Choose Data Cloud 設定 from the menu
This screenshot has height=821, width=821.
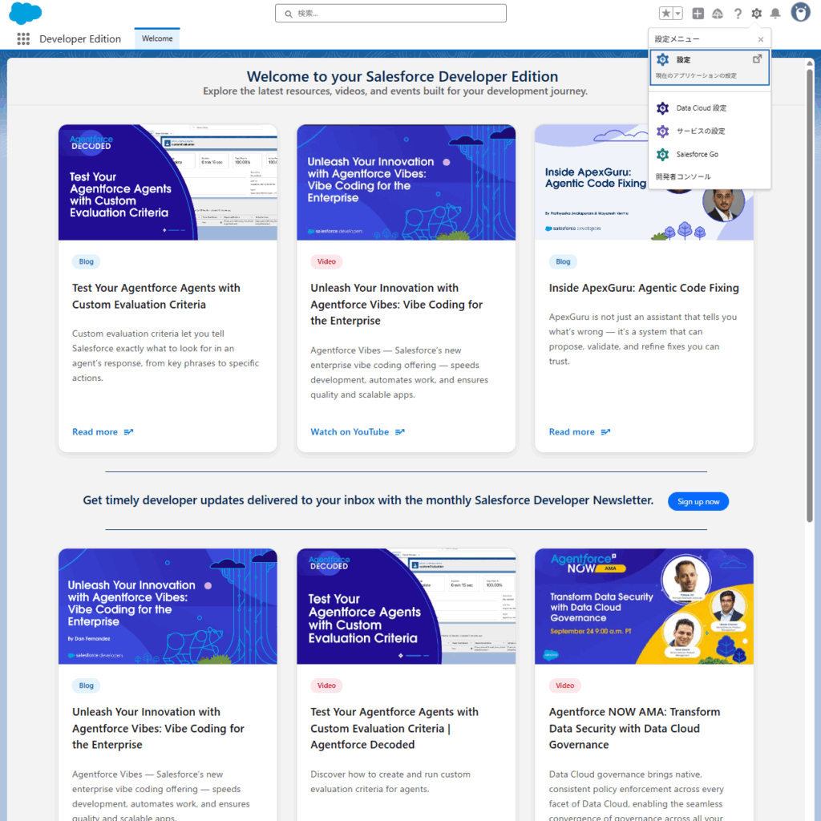pyautogui.click(x=701, y=108)
